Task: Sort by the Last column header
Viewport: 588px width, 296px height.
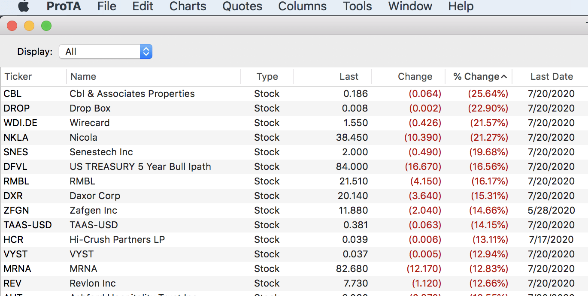Action: 332,76
